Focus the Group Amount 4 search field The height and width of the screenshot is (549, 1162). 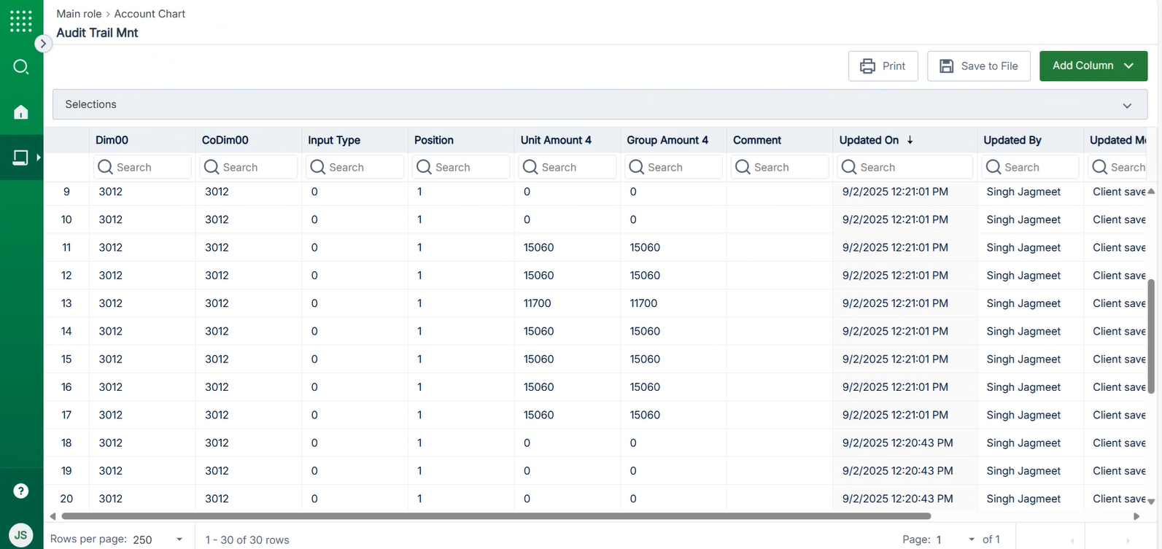click(674, 167)
